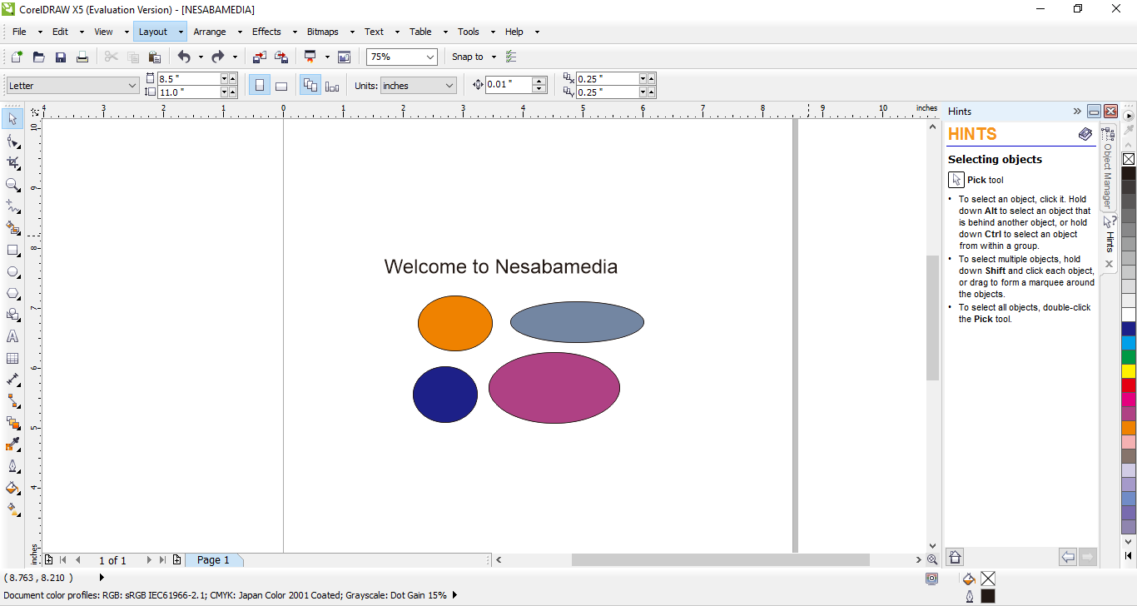
Task: Open the Units inches dropdown
Action: pos(449,86)
